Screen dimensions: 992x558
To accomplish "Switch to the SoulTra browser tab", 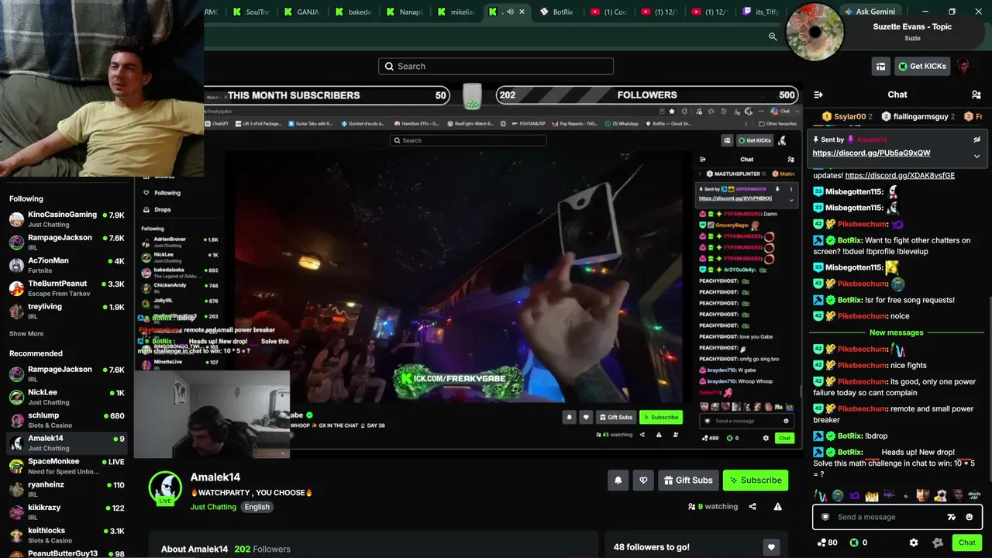I will [x=251, y=12].
